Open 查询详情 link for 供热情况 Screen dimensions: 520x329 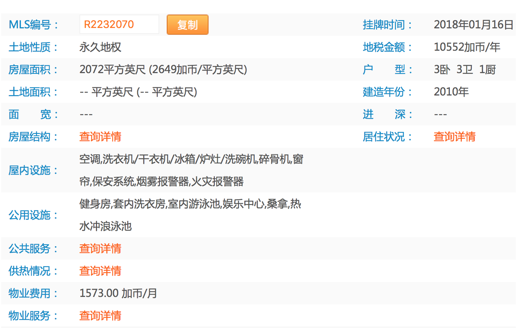click(x=100, y=271)
